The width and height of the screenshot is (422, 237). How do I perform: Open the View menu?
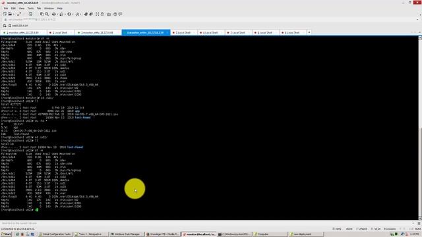22,9
